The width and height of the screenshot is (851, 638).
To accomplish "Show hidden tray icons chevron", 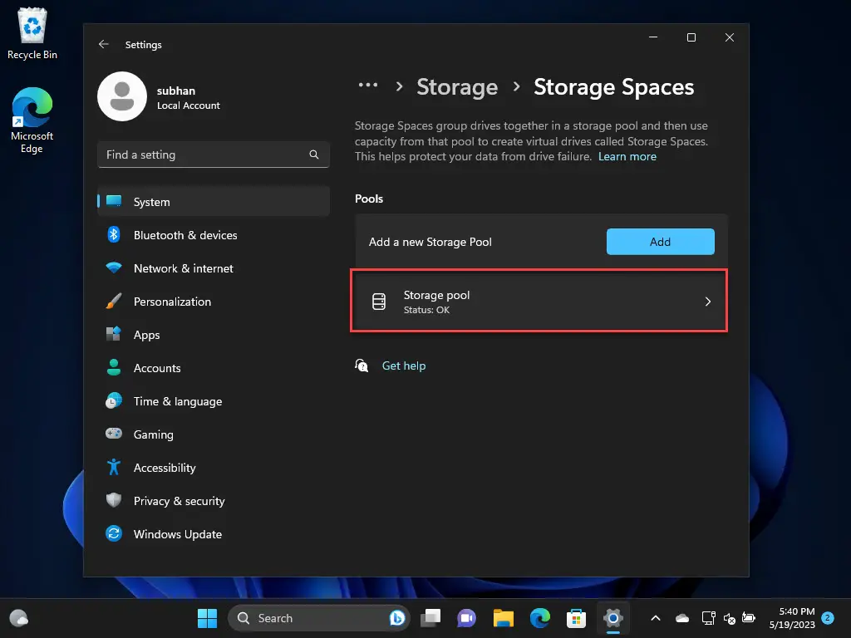I will 656,618.
